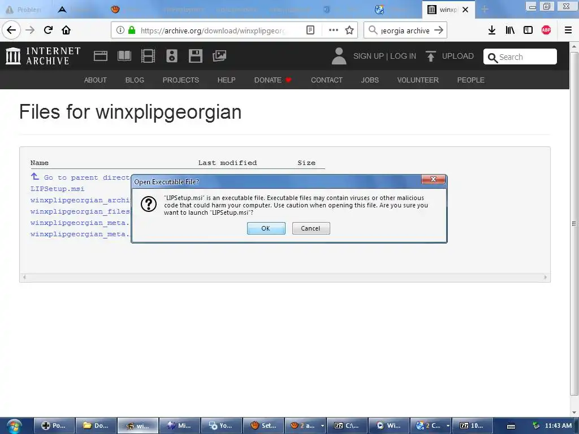The width and height of the screenshot is (579, 434).
Task: Click the browser search box containing 'eorgia archive'
Action: click(405, 31)
